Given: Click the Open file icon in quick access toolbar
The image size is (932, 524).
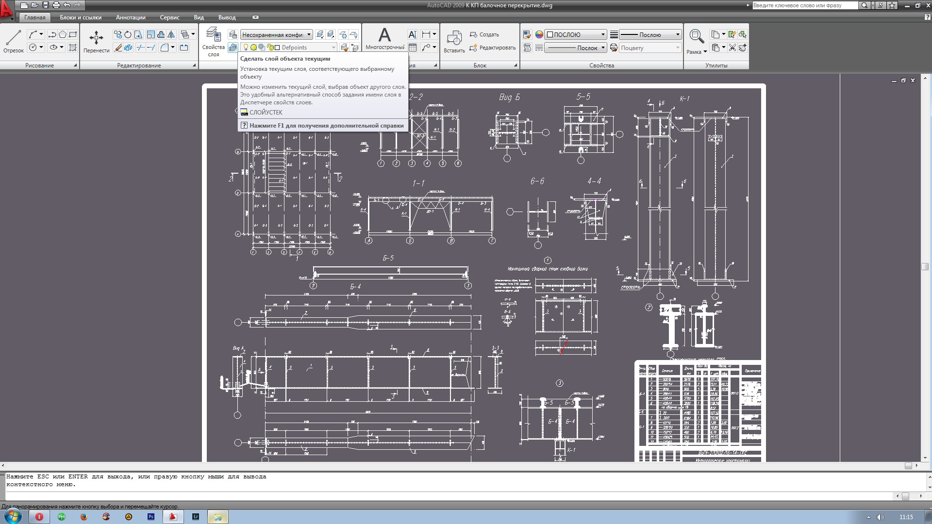Looking at the screenshot, I should click(34, 5).
